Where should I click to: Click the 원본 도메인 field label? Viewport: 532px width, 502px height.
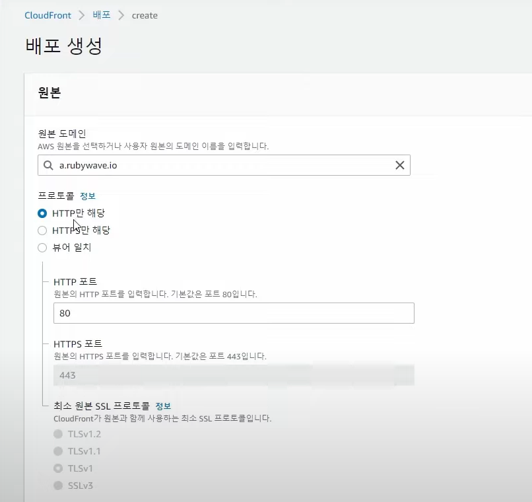(x=62, y=133)
